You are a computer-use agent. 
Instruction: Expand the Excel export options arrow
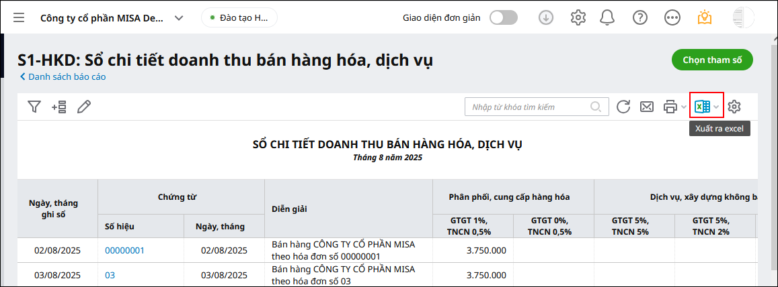coord(717,107)
